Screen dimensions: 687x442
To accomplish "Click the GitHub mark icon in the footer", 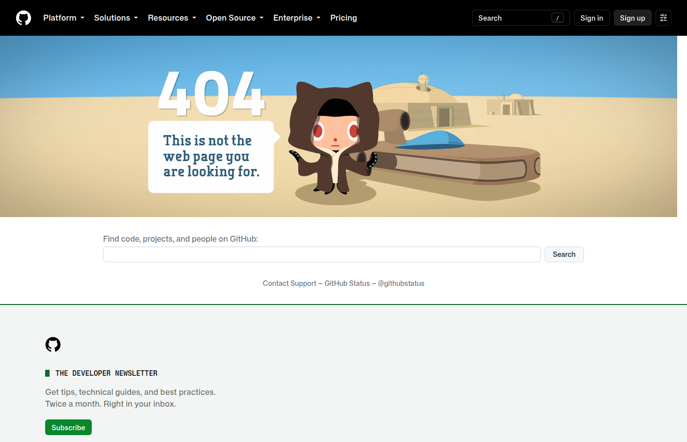I will click(53, 344).
